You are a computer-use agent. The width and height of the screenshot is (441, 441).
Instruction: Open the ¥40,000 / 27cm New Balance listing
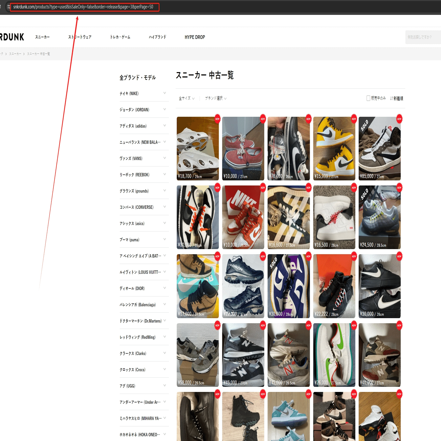379,355
